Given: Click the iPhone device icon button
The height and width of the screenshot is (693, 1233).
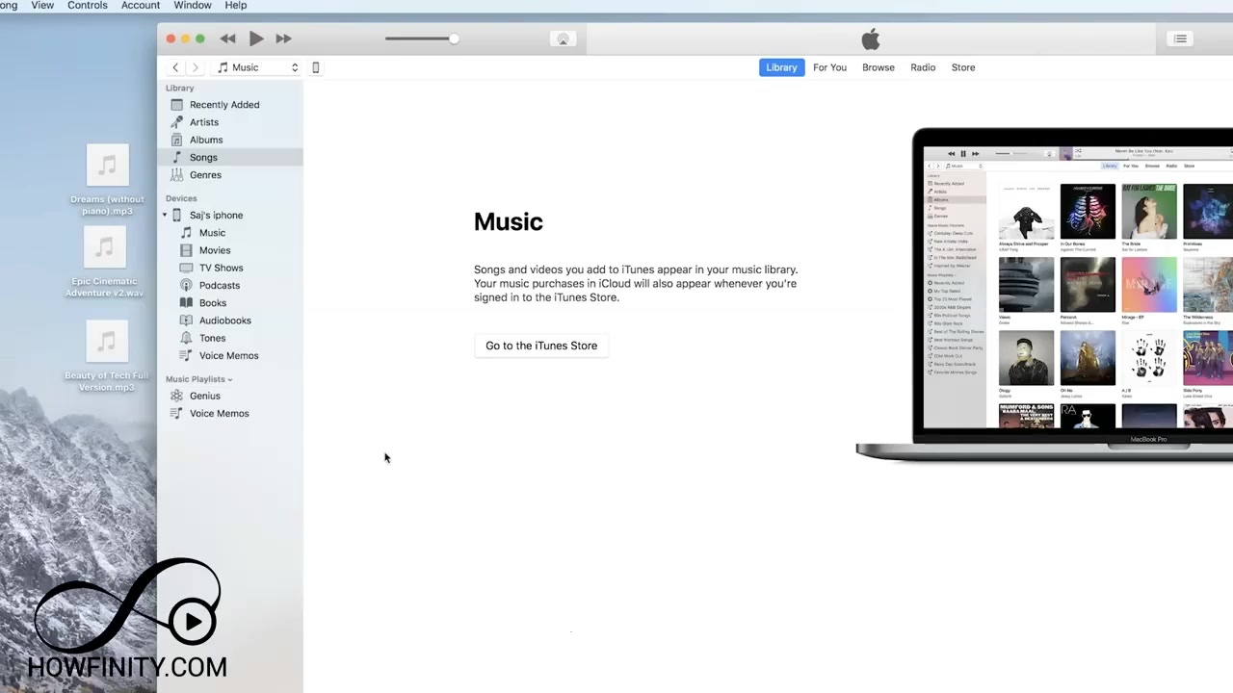Looking at the screenshot, I should [315, 67].
